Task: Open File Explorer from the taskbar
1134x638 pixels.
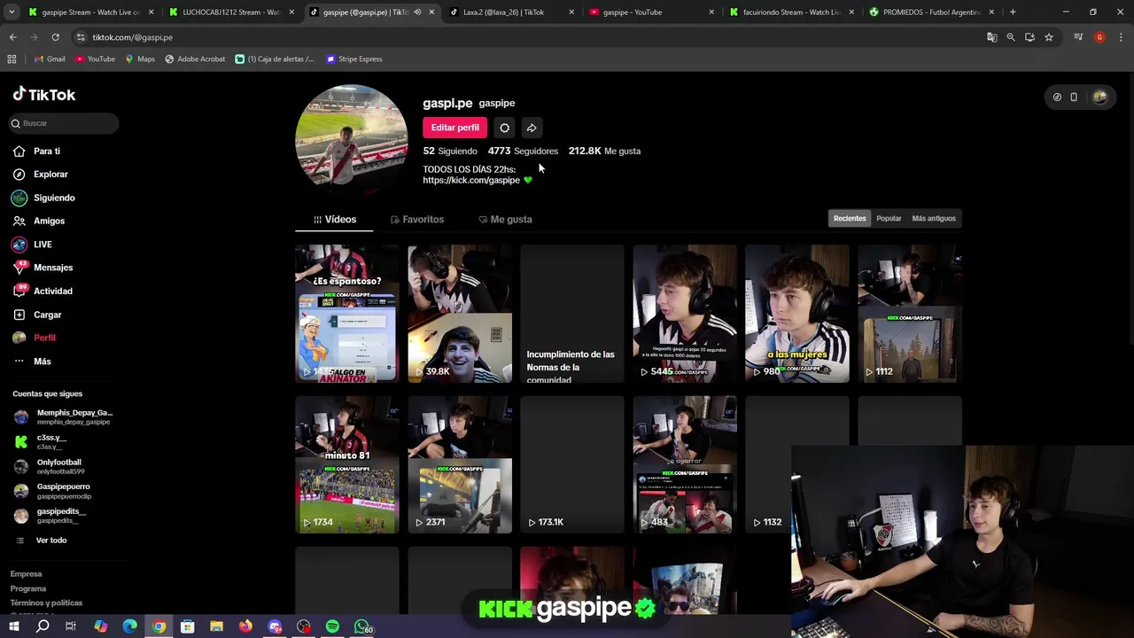Action: pyautogui.click(x=216, y=626)
